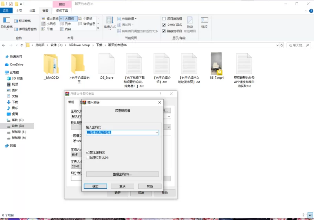Viewport: 314px width, 220px height.
Task: Open the password field dropdown arrow
Action: tap(157, 133)
